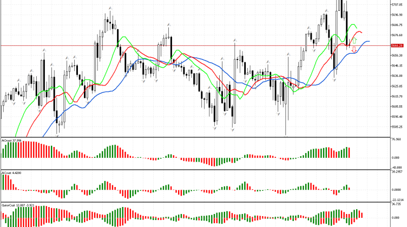407x227 pixels.
Task: Select the red Alligator teeth line end
Action: pos(361,34)
